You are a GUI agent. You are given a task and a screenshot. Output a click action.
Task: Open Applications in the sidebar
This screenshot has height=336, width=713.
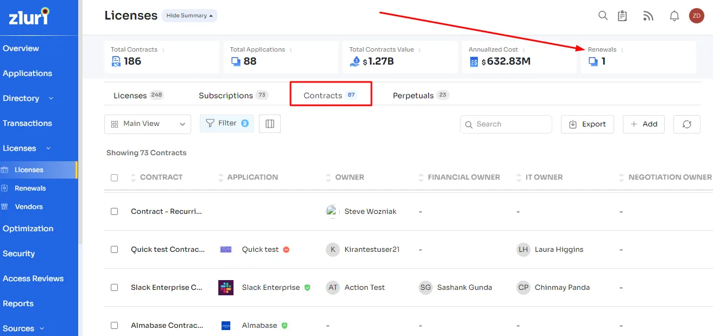(27, 73)
